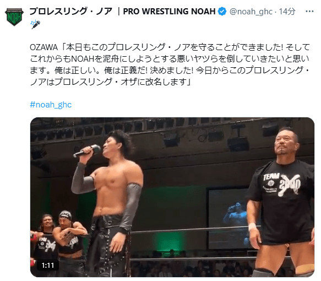Click the blue verified badge

coord(222,11)
